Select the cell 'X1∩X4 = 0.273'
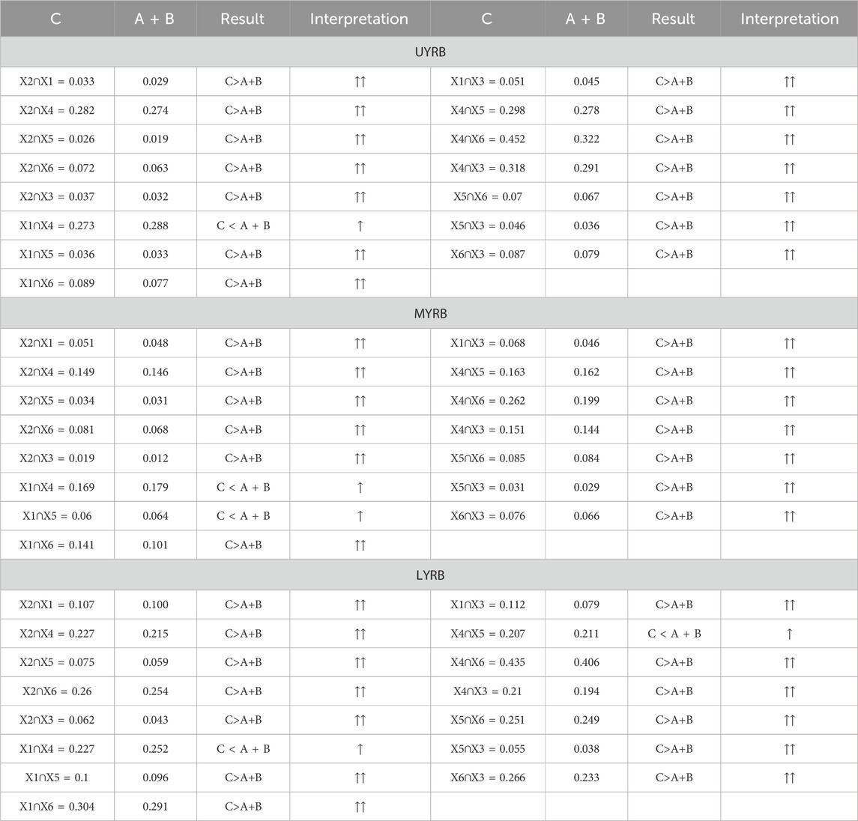The height and width of the screenshot is (821, 858). click(57, 225)
